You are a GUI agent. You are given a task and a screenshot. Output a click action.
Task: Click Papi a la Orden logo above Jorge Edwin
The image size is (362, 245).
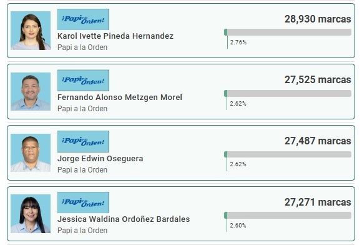click(x=83, y=141)
